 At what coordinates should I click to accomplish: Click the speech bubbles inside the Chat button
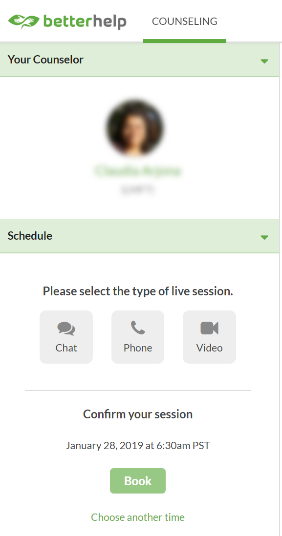click(x=66, y=328)
